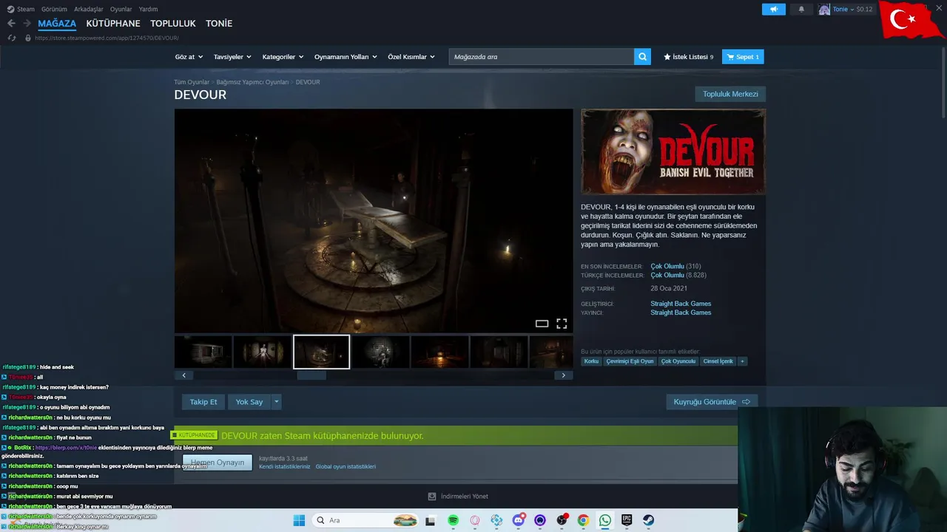The width and height of the screenshot is (947, 532).
Task: Make the screenshot fullscreen
Action: pyautogui.click(x=562, y=324)
